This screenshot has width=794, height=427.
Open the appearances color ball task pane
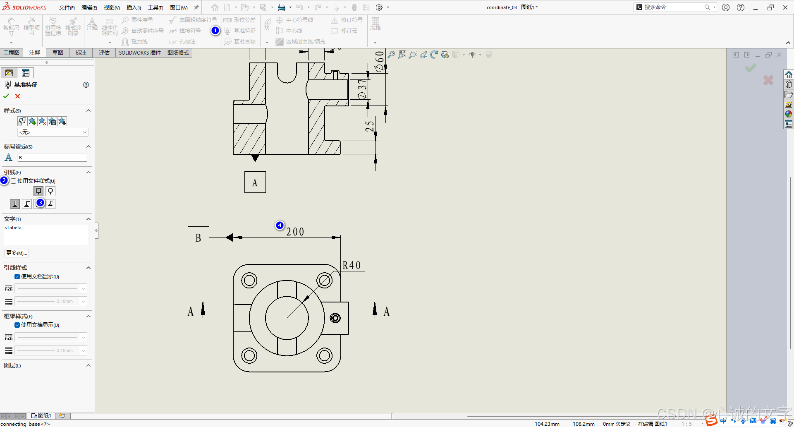point(789,114)
